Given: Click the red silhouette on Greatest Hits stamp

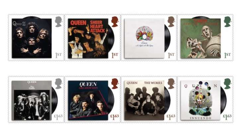Looking at the screenshot, I should coord(115,84).
